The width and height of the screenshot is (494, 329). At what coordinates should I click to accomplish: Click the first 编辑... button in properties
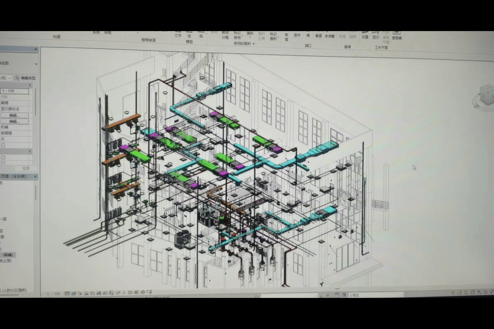(14, 115)
